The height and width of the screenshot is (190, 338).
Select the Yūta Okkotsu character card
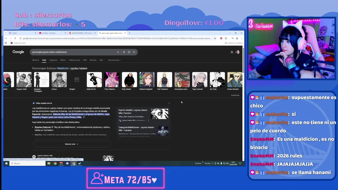click(x=112, y=81)
